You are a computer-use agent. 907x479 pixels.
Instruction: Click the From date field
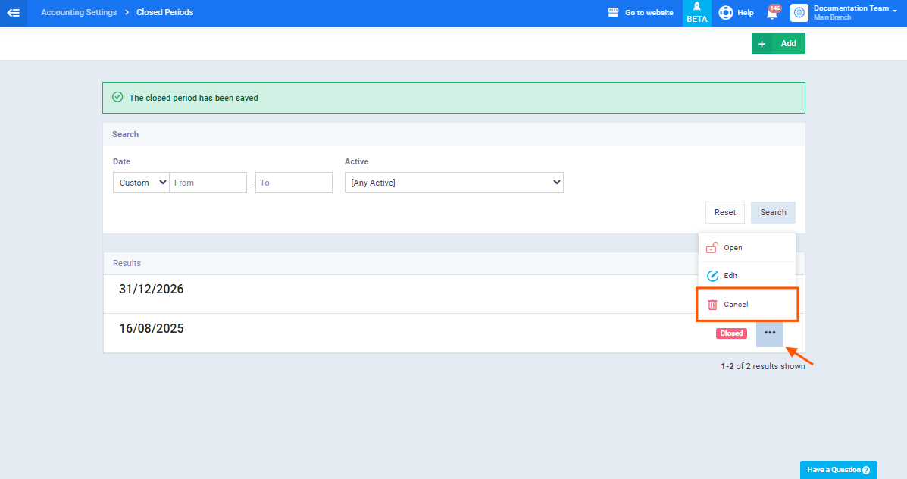pos(208,182)
